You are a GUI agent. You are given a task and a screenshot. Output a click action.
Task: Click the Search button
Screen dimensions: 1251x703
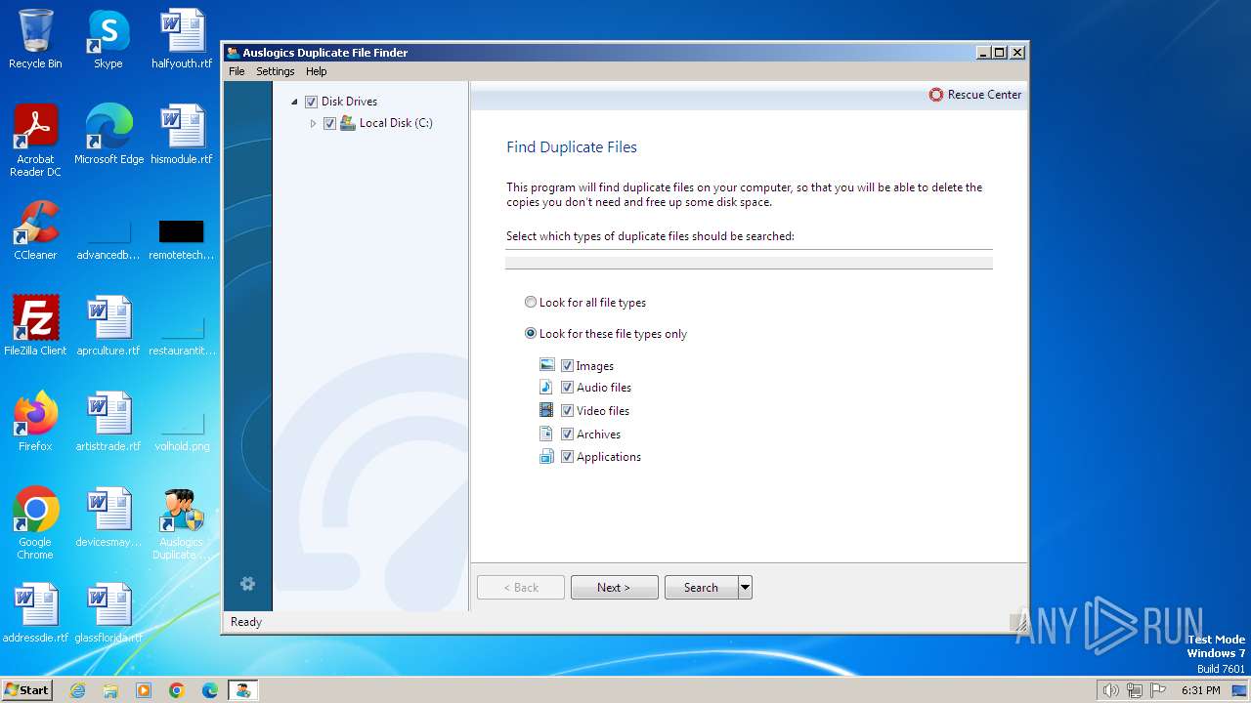click(x=701, y=587)
